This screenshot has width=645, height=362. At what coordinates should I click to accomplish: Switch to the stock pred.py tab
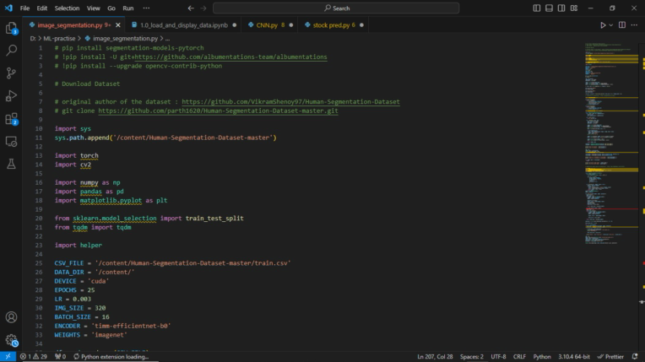(333, 25)
